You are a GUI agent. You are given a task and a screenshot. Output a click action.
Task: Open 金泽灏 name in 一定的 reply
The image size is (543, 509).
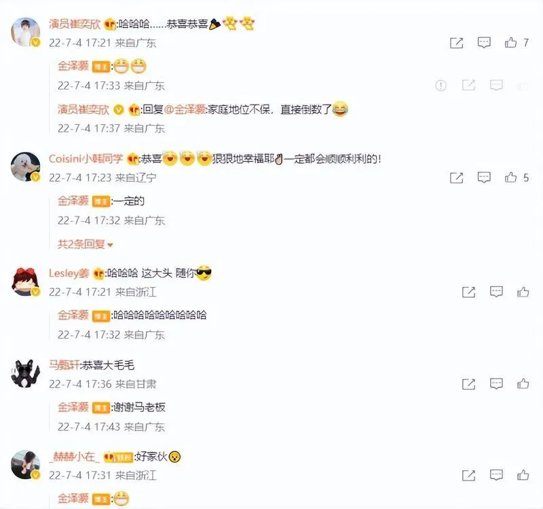pyautogui.click(x=73, y=201)
